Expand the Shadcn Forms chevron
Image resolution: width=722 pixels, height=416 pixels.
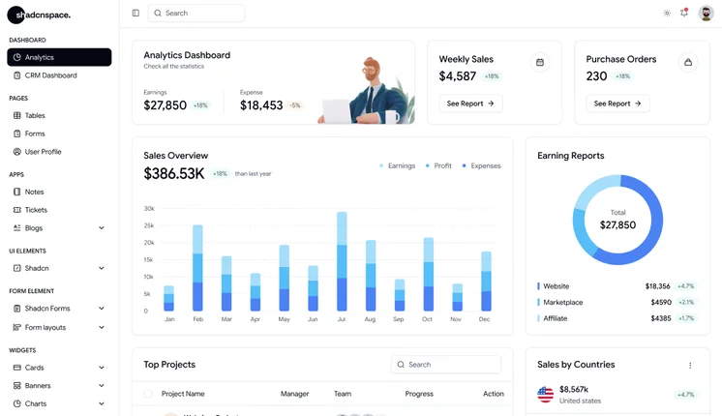pyautogui.click(x=102, y=309)
